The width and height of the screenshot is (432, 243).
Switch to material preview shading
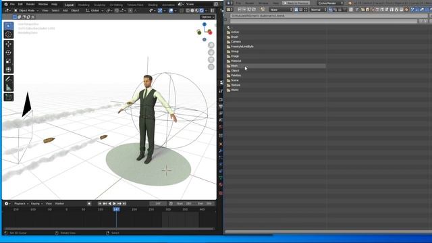tap(196, 11)
